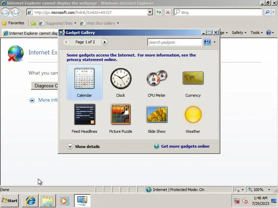Select the Feed Headlines gadget
The height and width of the screenshot is (208, 278).
[x=84, y=119]
